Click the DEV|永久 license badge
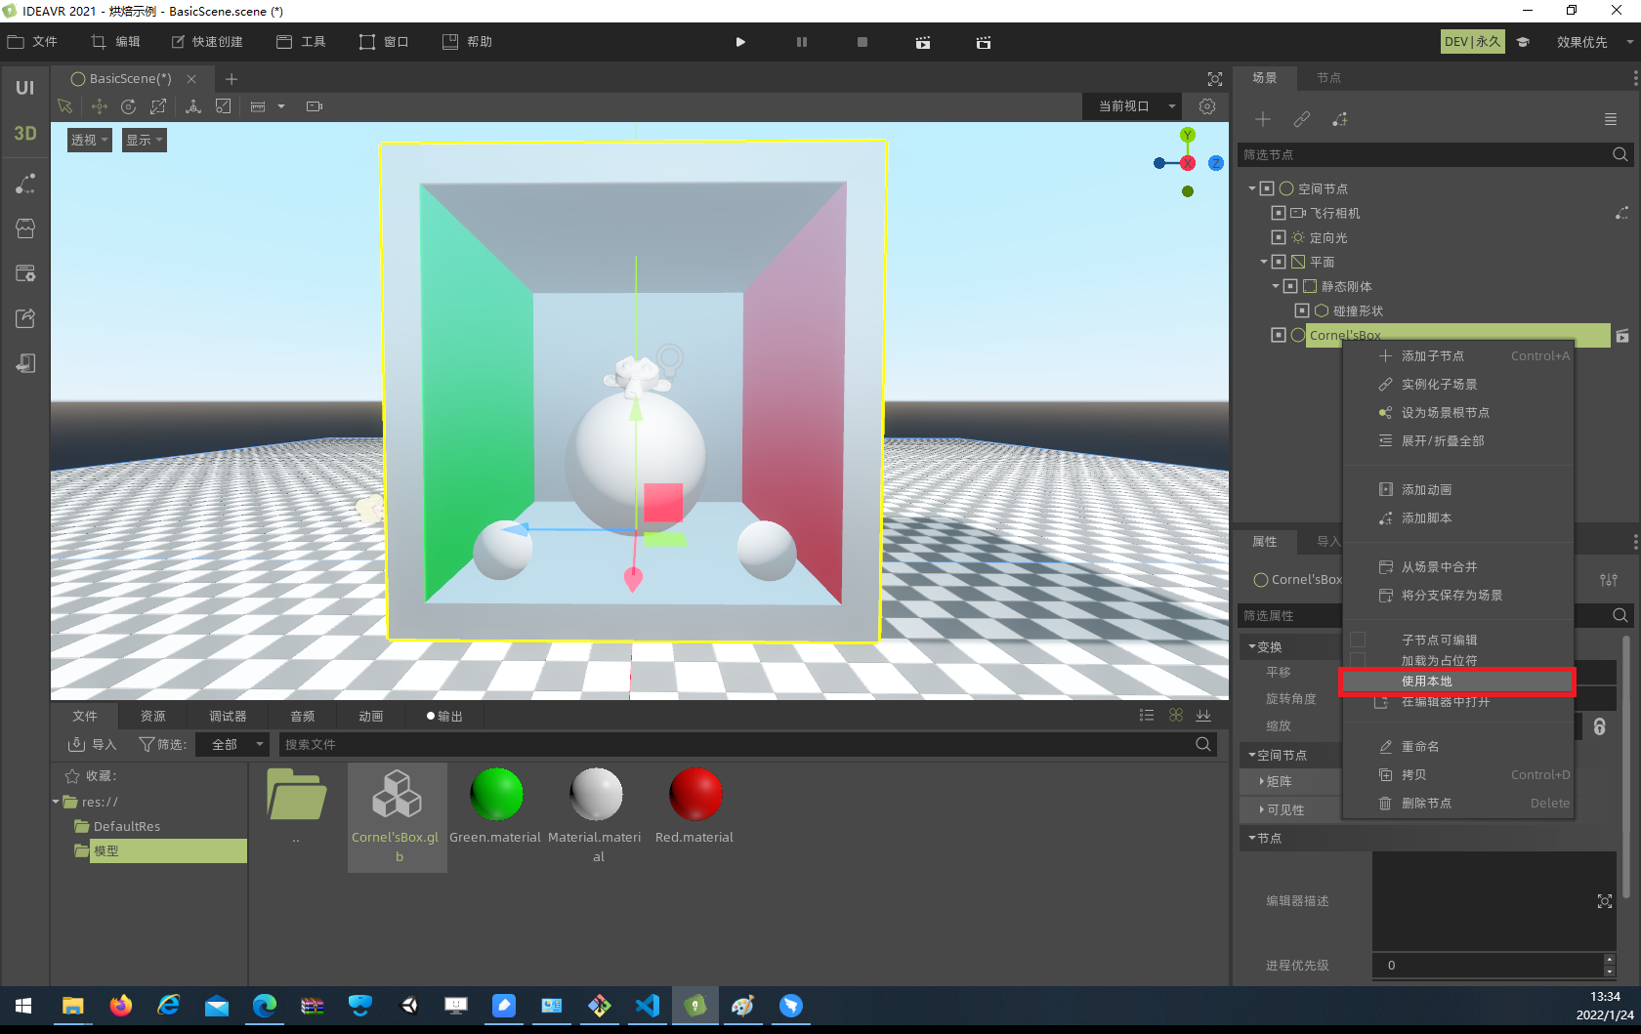Image resolution: width=1641 pixels, height=1034 pixels. [x=1473, y=42]
